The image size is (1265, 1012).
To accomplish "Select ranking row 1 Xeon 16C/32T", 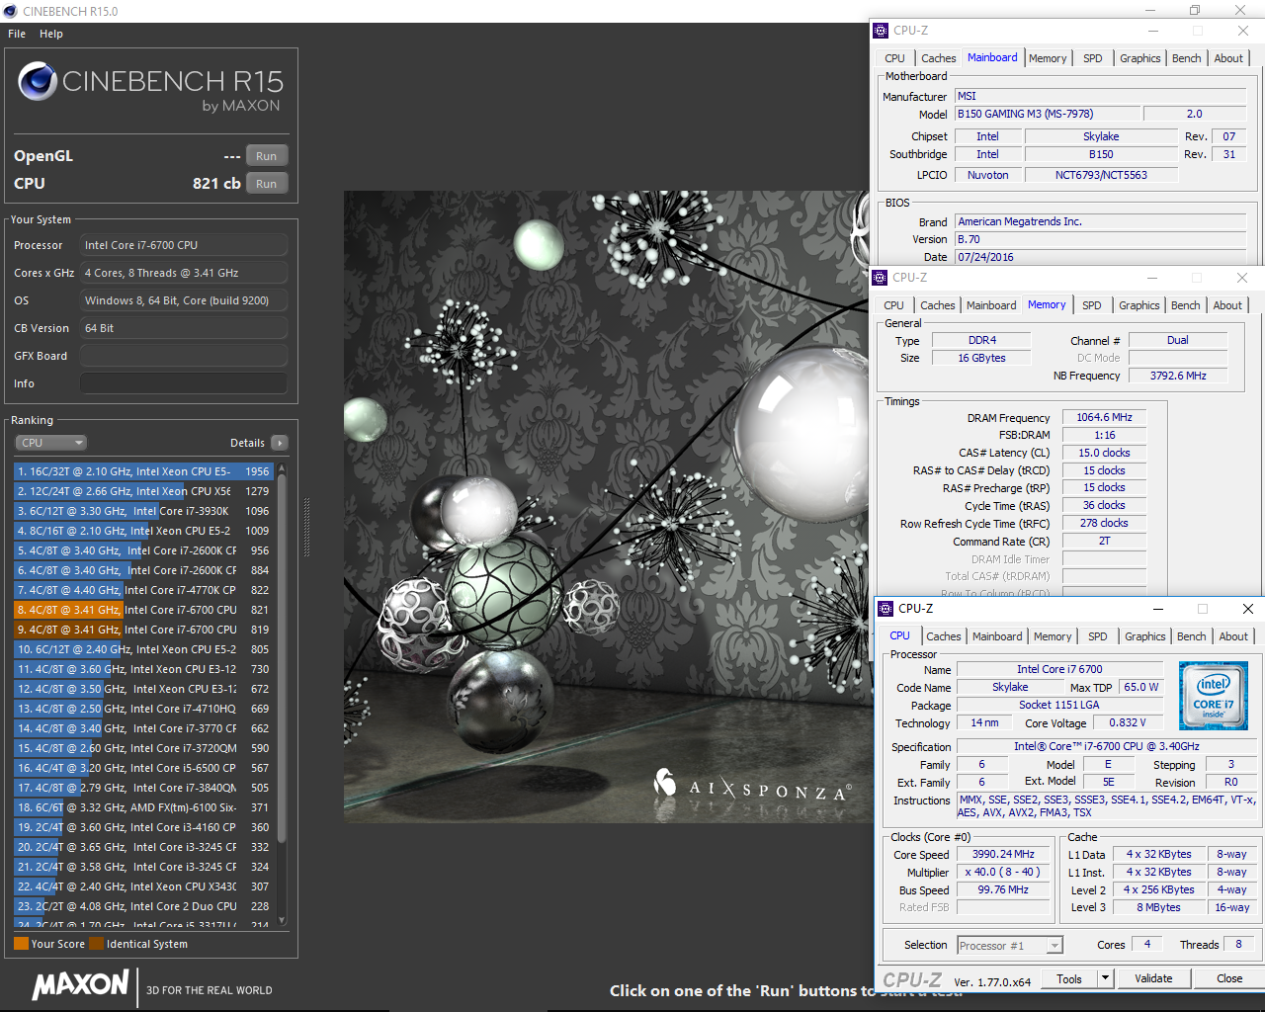I will coord(143,471).
